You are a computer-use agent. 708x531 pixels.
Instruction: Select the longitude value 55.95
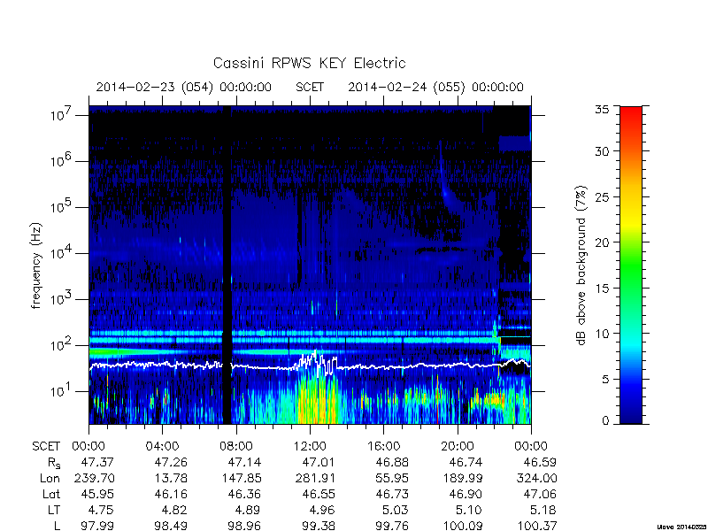tap(392, 478)
